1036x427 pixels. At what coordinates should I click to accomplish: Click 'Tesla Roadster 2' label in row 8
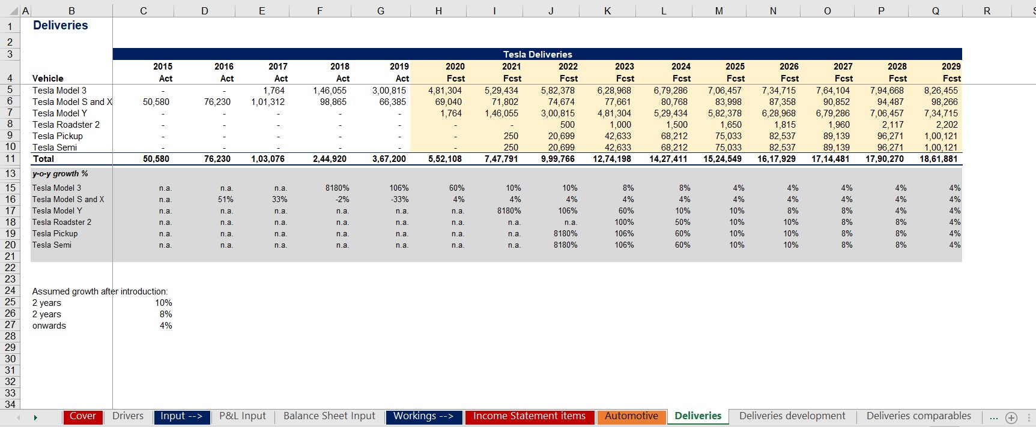tap(66, 125)
